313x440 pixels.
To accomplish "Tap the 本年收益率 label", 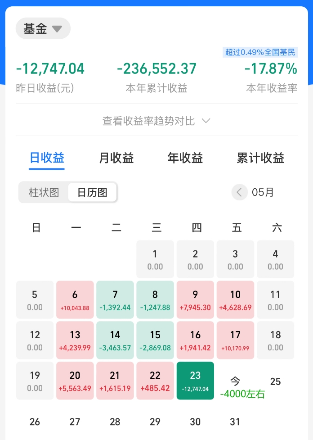I will (x=272, y=88).
